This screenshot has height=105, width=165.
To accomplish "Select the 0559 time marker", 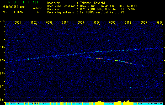I will pyautogui.click(x=144, y=23).
